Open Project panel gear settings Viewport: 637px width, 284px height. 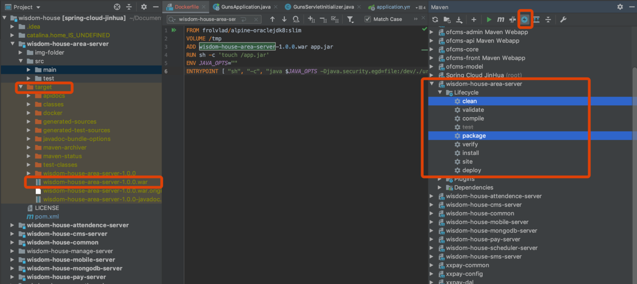[x=144, y=7]
